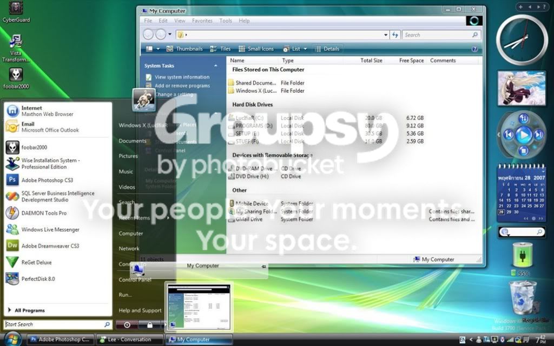
Task: Launch Adobe Dreamweaver CS3
Action: coord(57,246)
